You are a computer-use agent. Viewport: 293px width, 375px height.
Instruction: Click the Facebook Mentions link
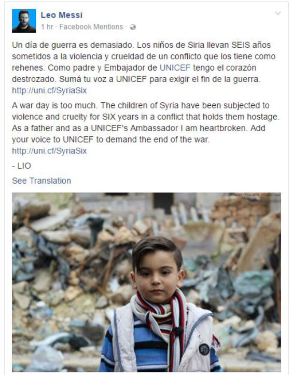tap(91, 27)
